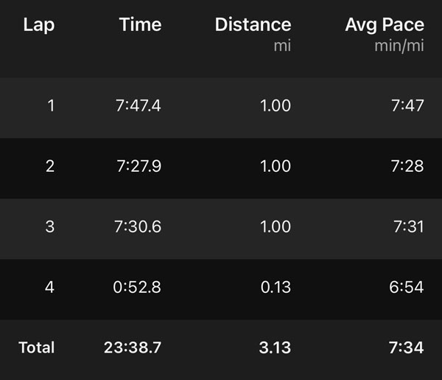Click lap 3 average pace 7:31
Viewport: 442px width, 380px height.
pyautogui.click(x=407, y=227)
